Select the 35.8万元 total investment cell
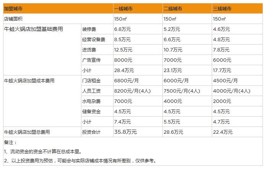266x173 pixels. coord(125,132)
